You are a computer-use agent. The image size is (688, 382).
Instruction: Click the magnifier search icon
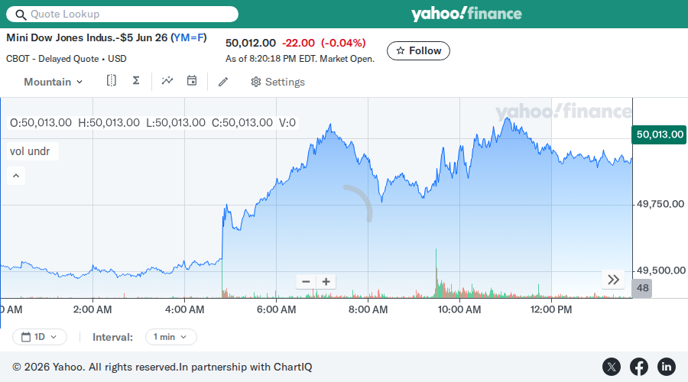coord(21,15)
